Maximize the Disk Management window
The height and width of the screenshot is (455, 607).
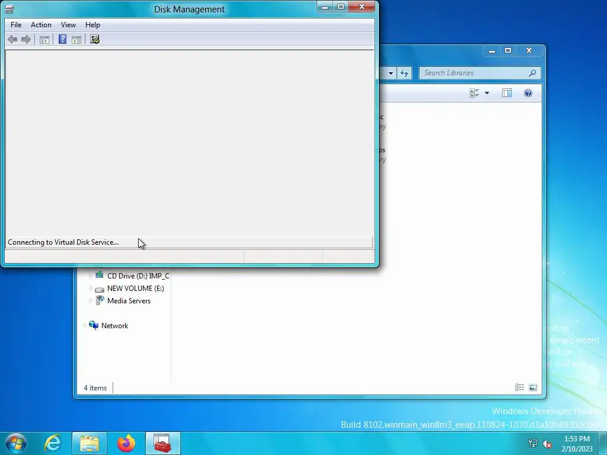pyautogui.click(x=341, y=7)
